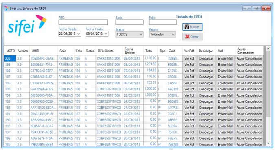Select UUID cell AB52285A-155C
The height and width of the screenshot is (150, 275).
tap(44, 120)
